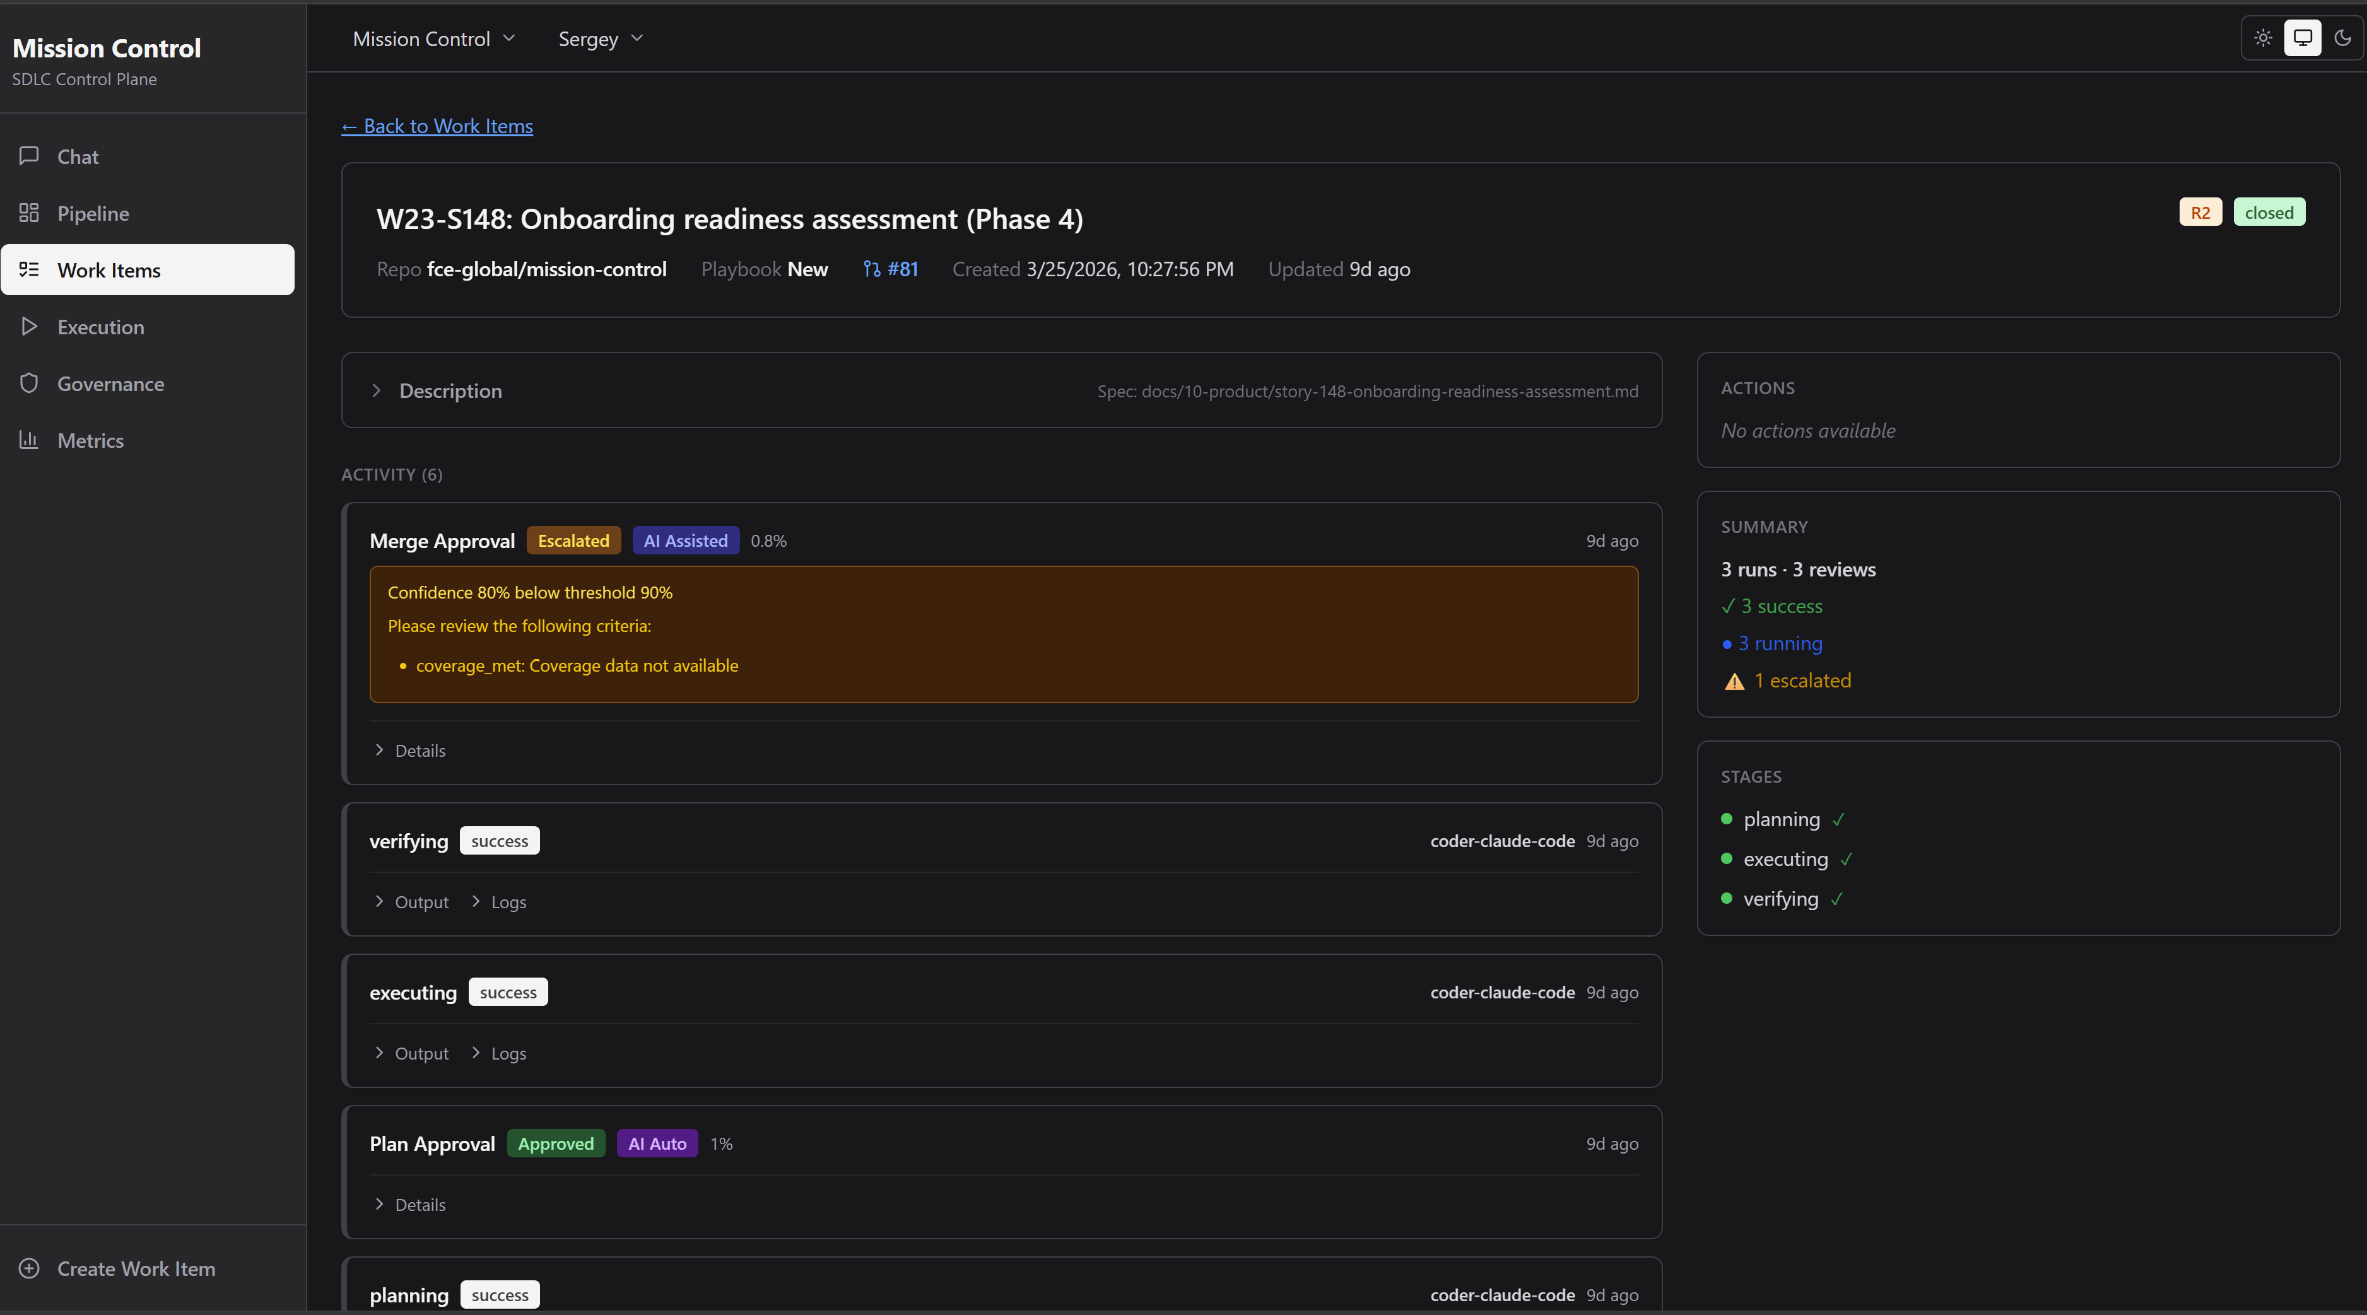Viewport: 2367px width, 1315px height.
Task: Click the closed status badge
Action: pyautogui.click(x=2270, y=211)
